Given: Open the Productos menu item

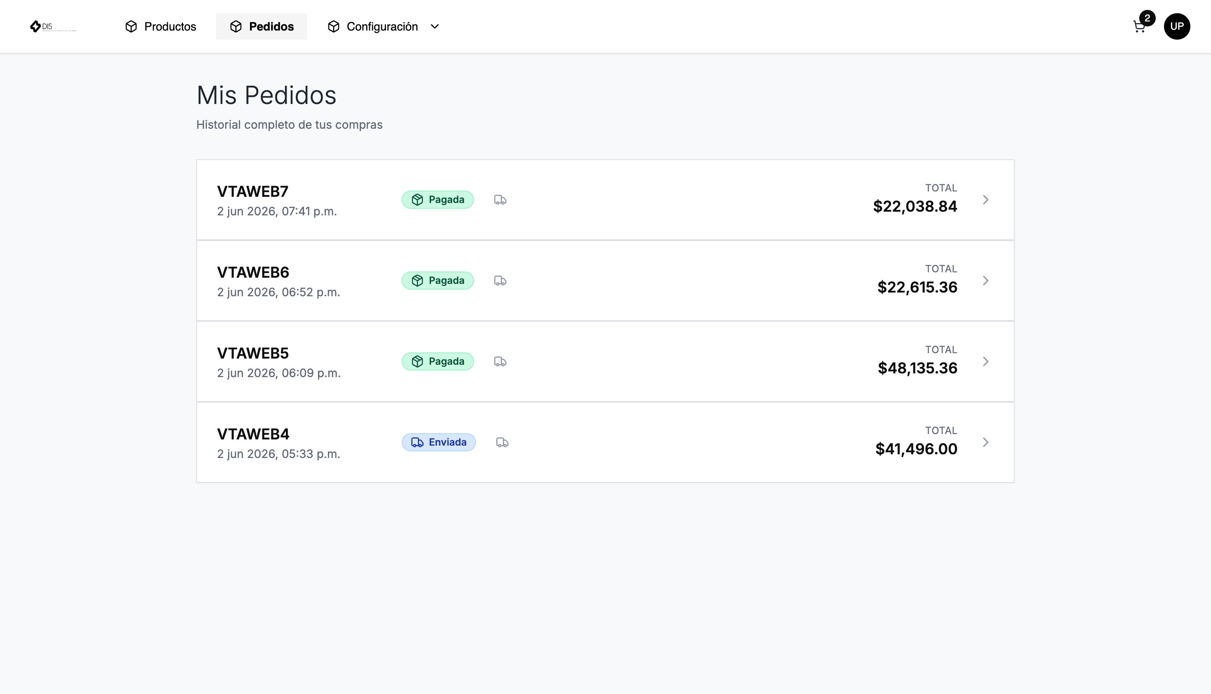Looking at the screenshot, I should [160, 26].
